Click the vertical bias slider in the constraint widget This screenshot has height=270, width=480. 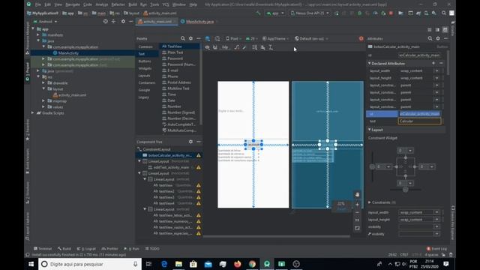(372, 166)
